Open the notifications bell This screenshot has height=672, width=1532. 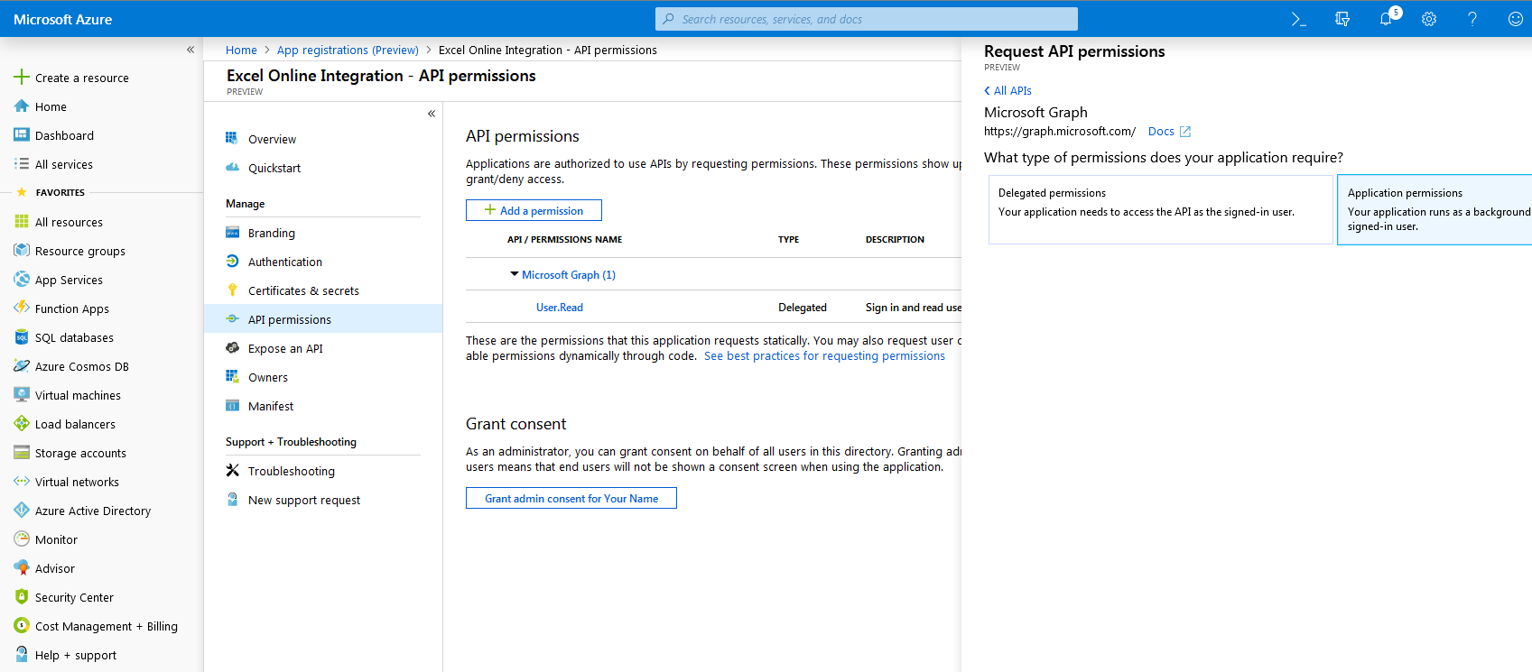pos(1386,19)
